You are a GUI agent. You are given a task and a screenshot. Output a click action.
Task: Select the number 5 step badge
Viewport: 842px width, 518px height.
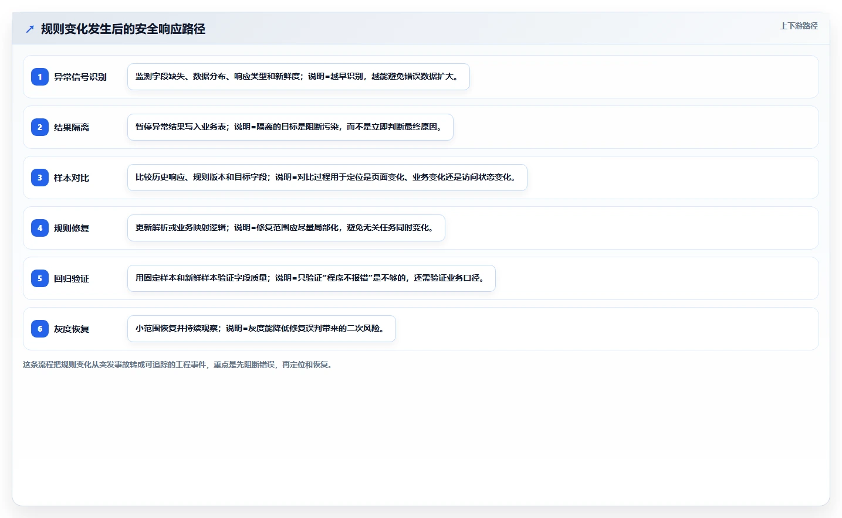(x=40, y=278)
